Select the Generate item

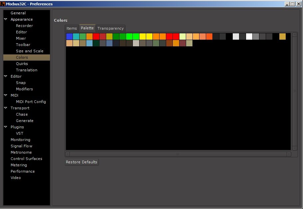point(25,121)
